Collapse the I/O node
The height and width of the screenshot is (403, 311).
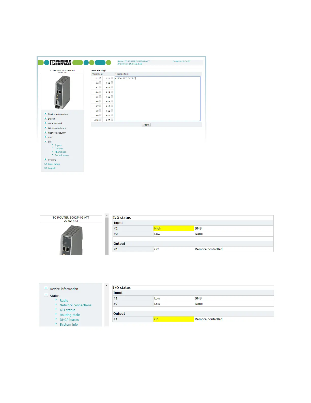click(x=45, y=142)
